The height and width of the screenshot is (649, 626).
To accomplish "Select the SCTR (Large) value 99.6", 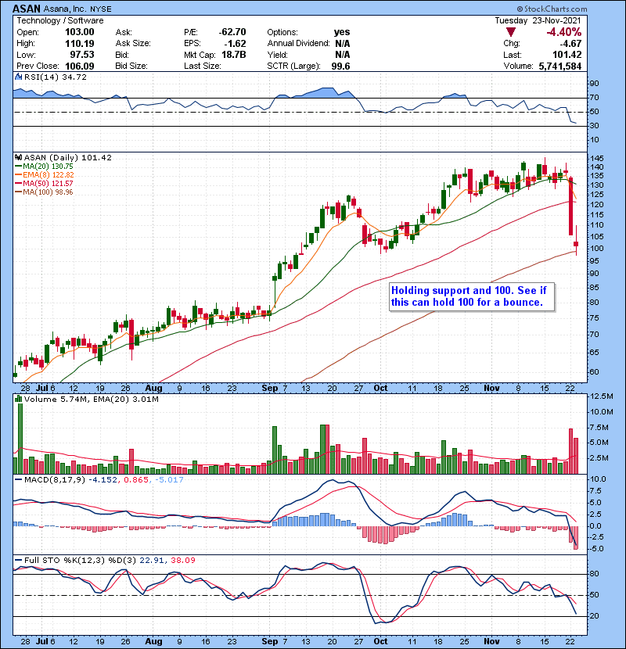I will coord(340,66).
